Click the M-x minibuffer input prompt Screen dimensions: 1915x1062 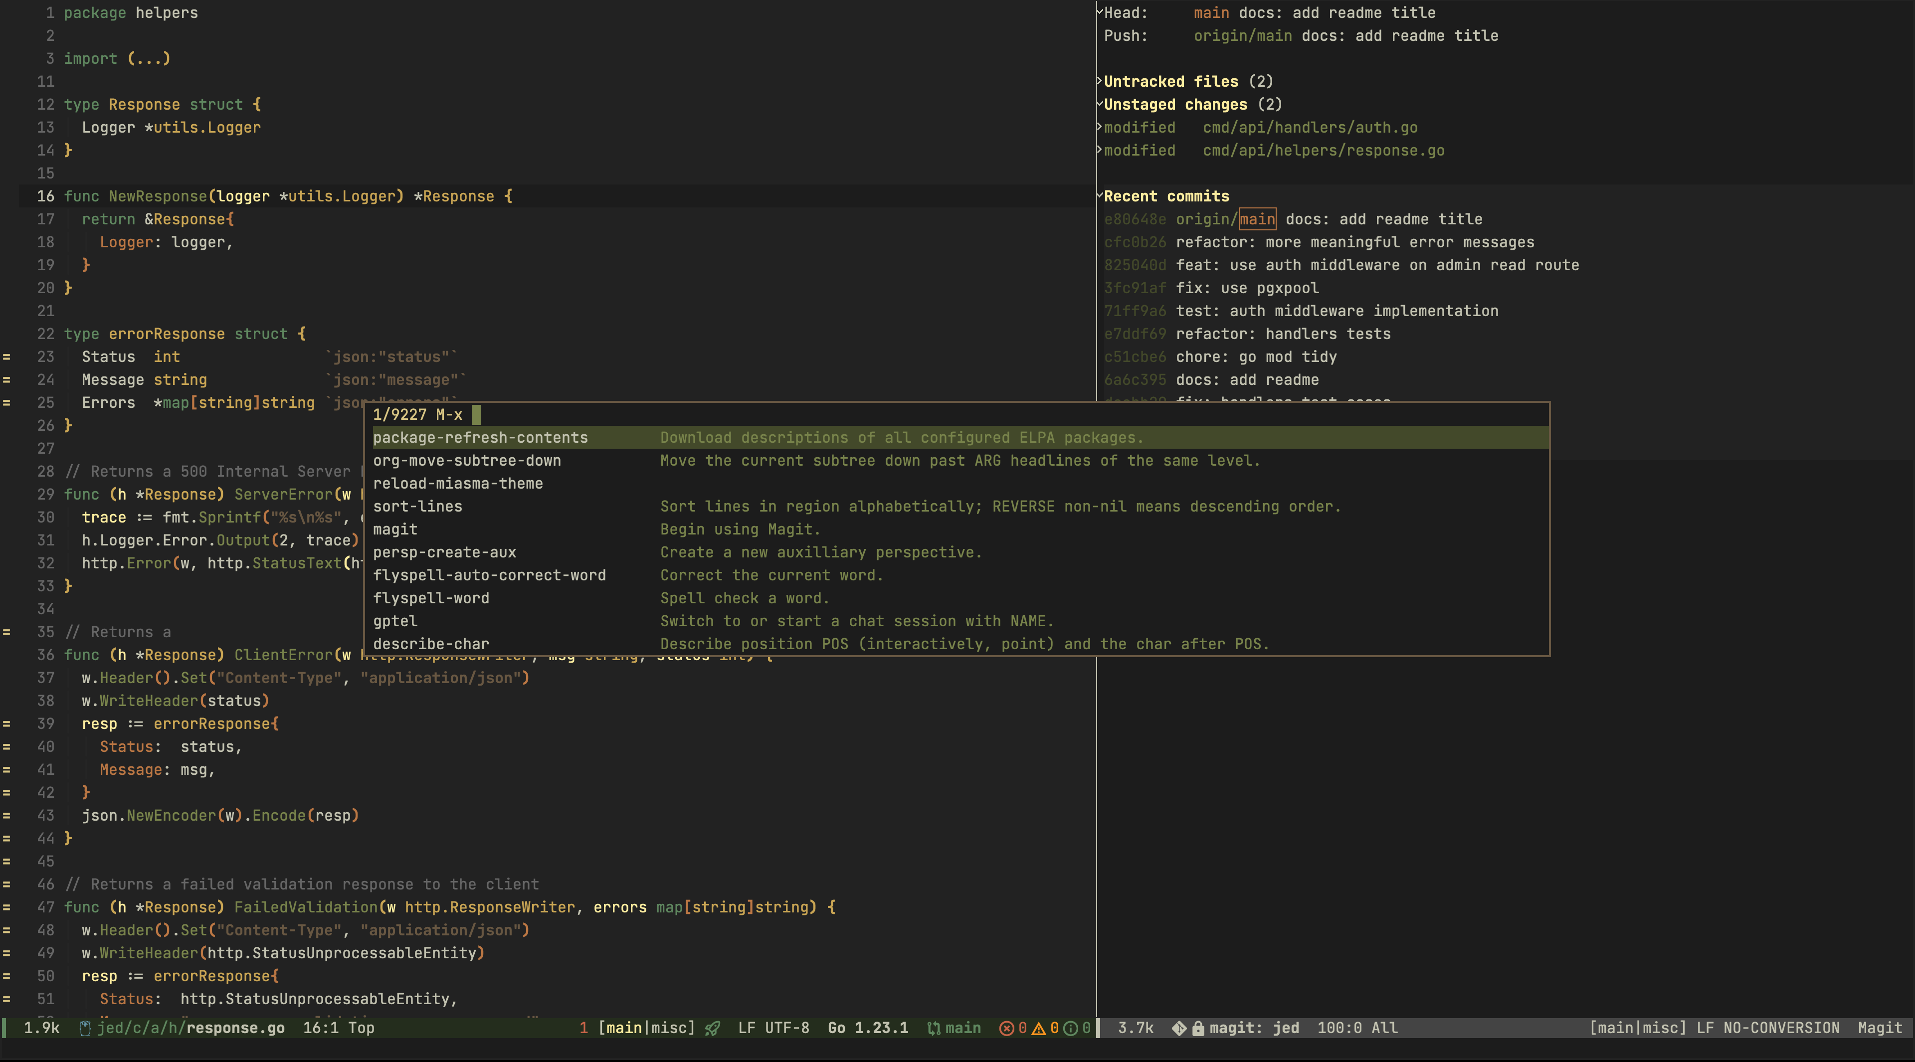pos(960,415)
